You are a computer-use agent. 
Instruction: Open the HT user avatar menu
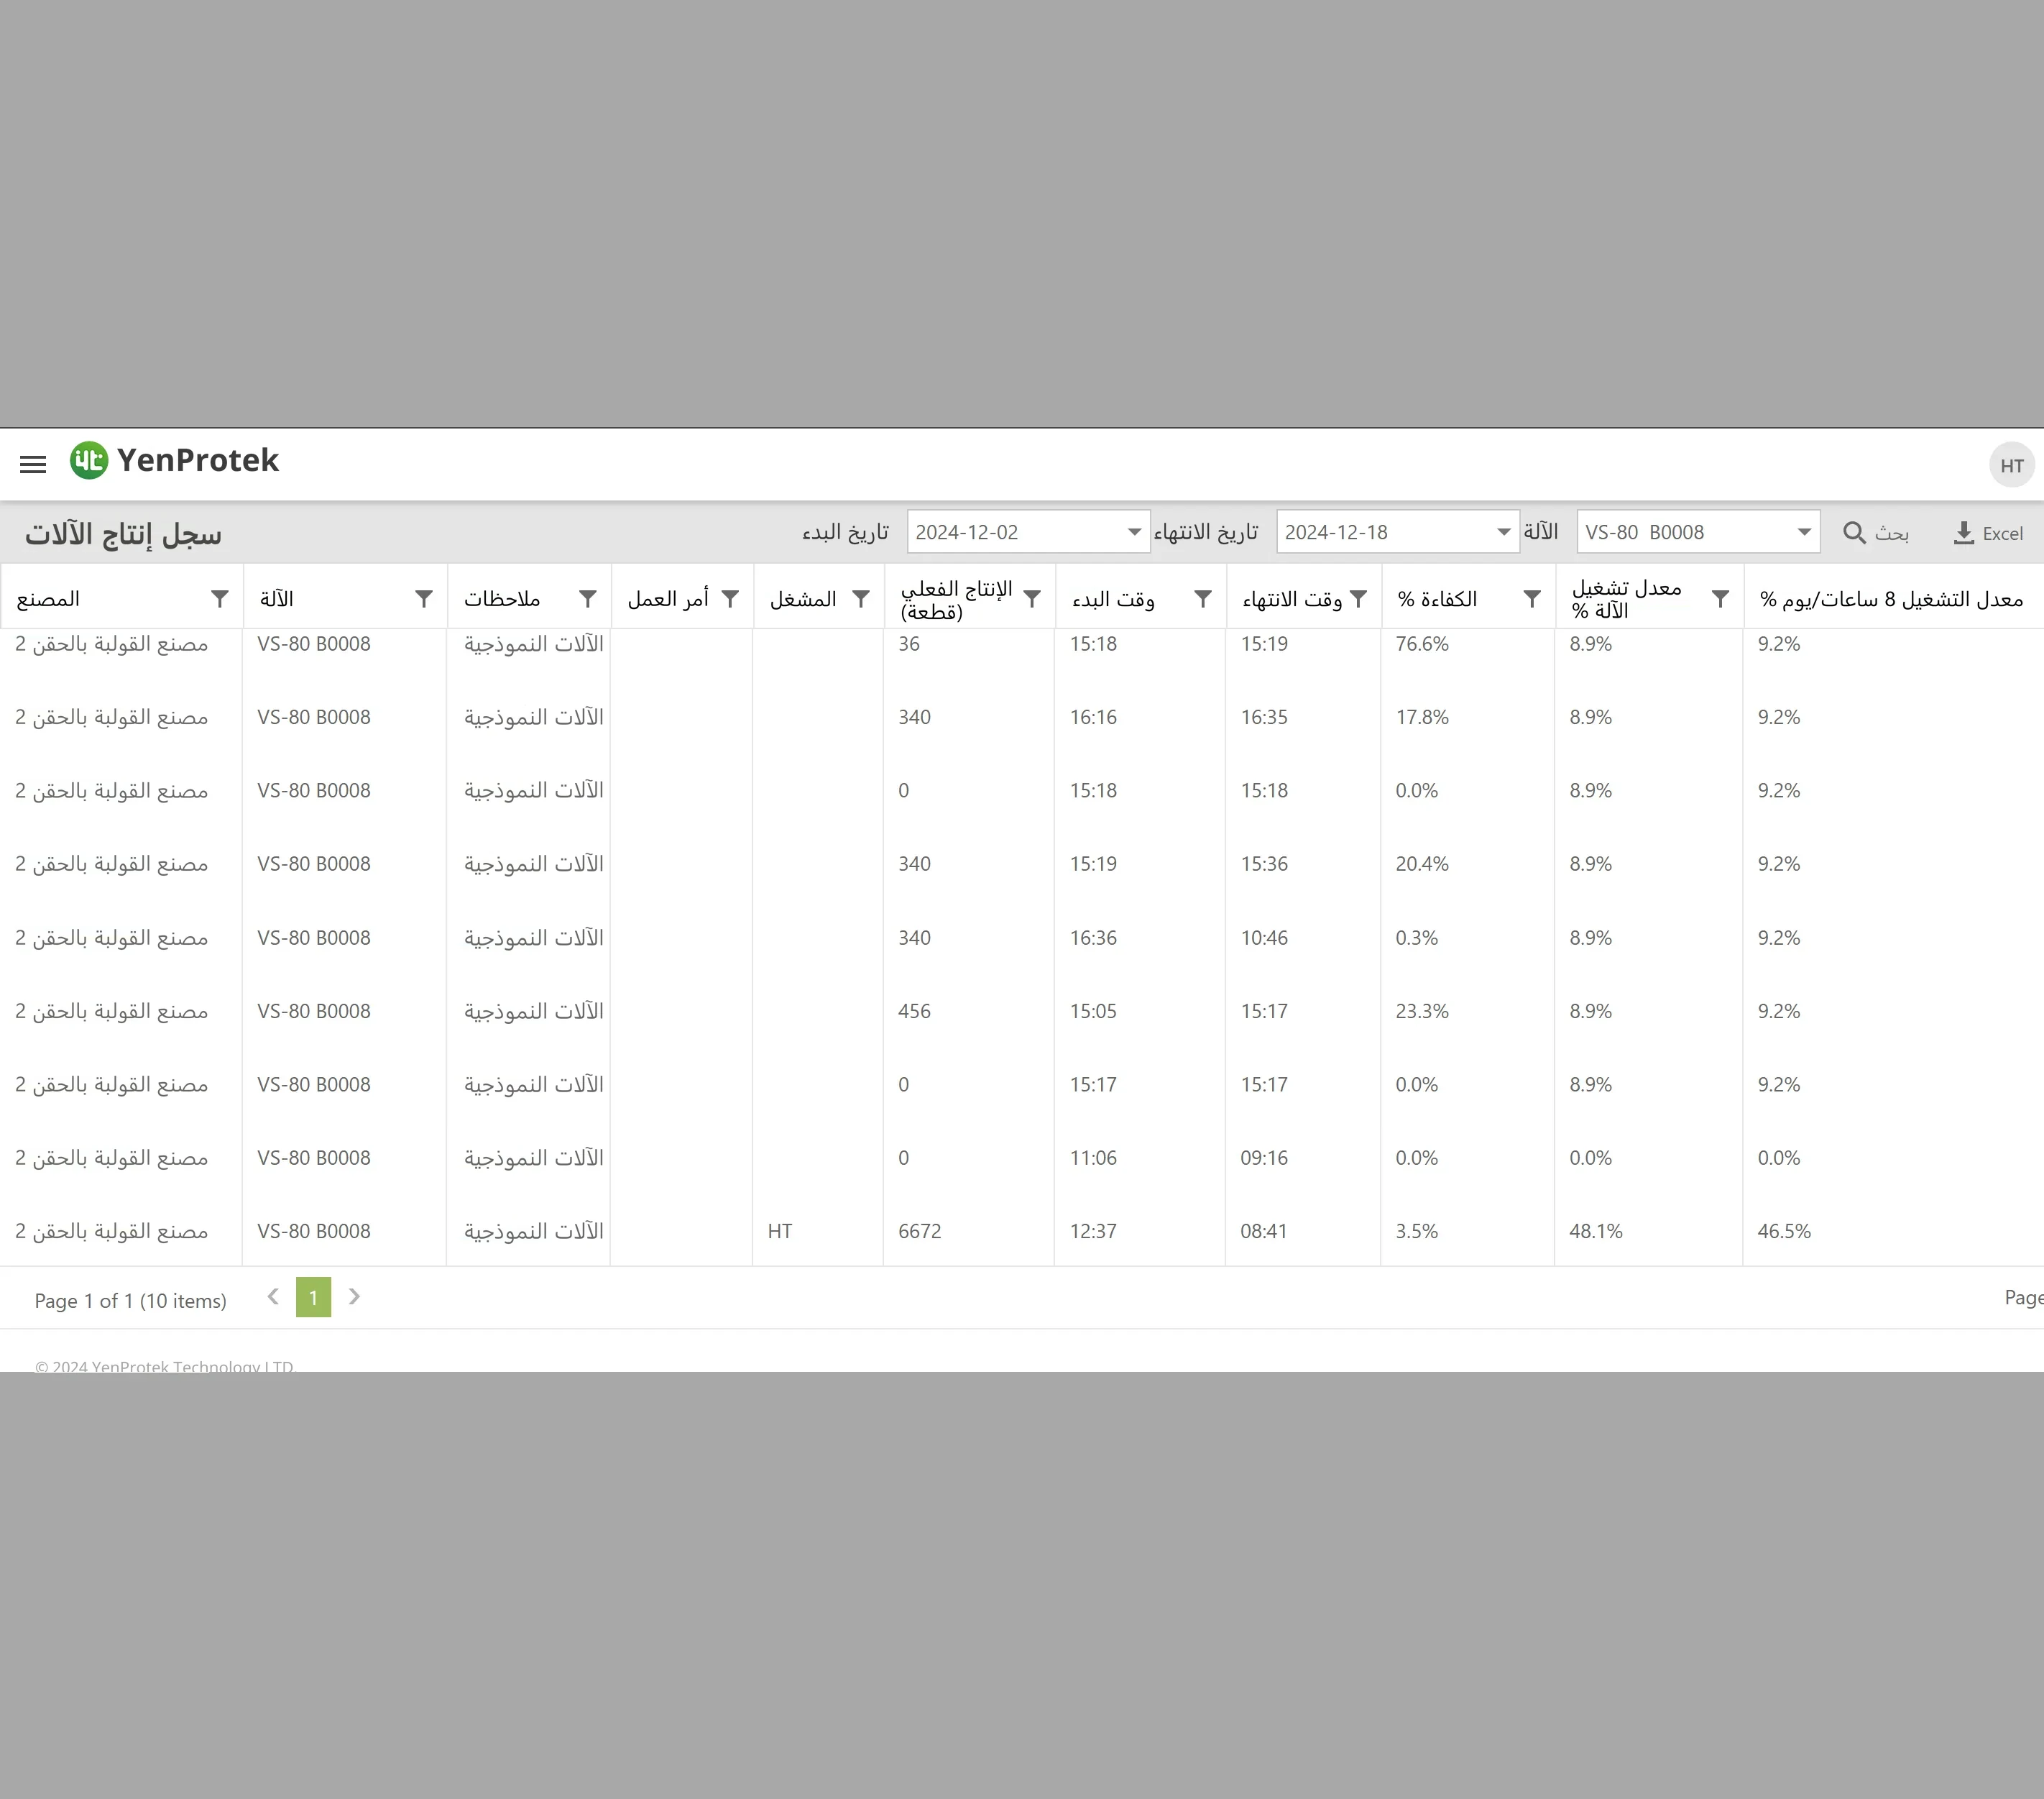click(x=2012, y=465)
